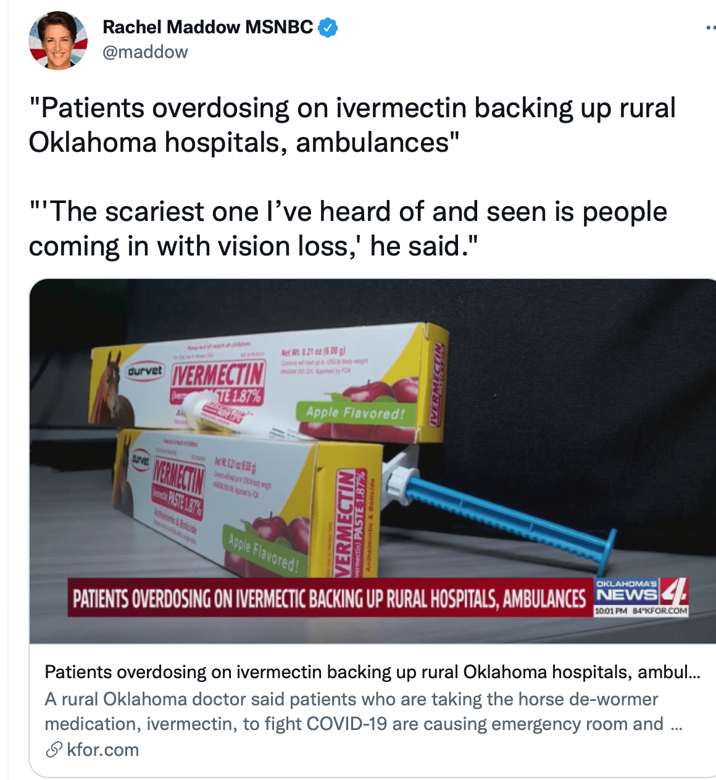716x780 pixels.
Task: Open the kfor.com domain link
Action: [103, 750]
